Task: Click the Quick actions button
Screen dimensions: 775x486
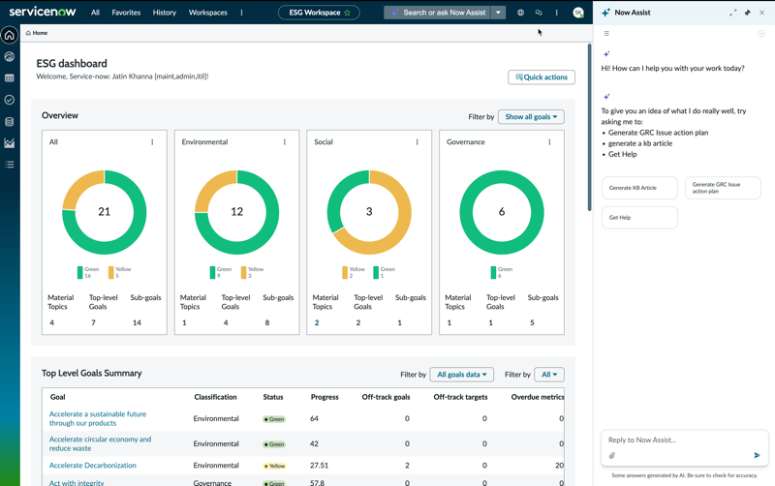Action: tap(542, 77)
